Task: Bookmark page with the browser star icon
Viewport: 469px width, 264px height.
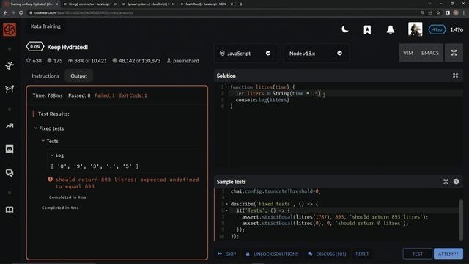Action: (438, 13)
